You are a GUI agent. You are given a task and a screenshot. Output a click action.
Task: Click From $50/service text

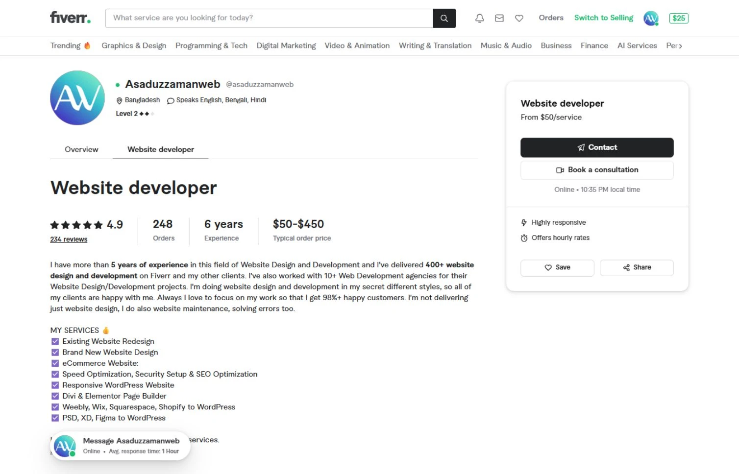[551, 117]
